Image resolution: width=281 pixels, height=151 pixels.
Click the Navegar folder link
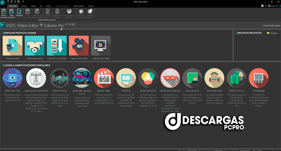(272, 33)
